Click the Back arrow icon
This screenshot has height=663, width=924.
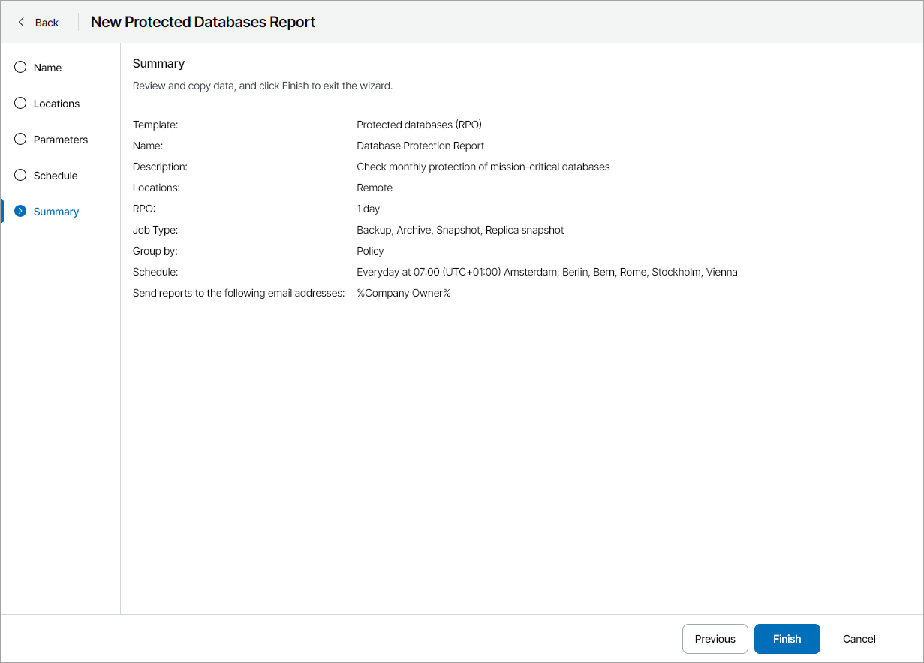click(x=21, y=22)
